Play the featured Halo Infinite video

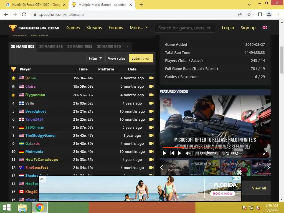[x=164, y=153]
